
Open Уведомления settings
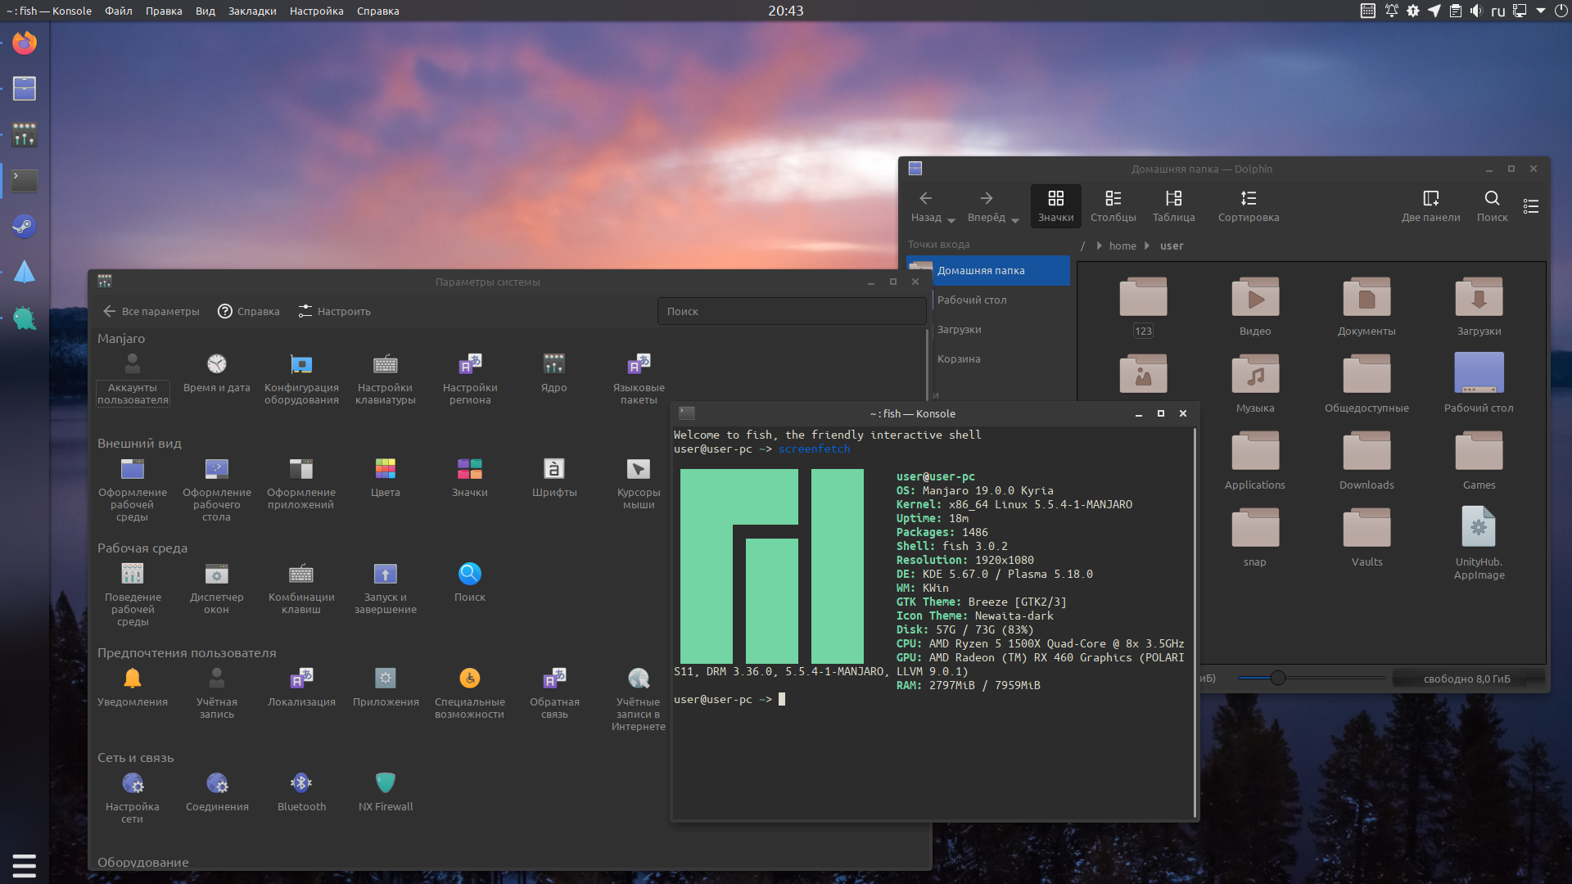tap(133, 687)
